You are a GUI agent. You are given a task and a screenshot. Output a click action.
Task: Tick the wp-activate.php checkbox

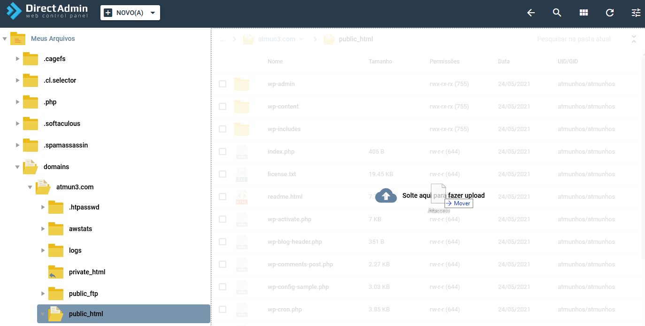click(223, 219)
